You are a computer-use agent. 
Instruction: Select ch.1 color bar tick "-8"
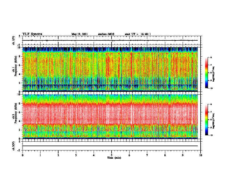(x=211, y=73)
